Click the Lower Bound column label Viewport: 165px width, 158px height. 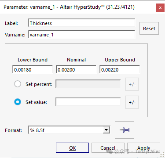(x=33, y=60)
